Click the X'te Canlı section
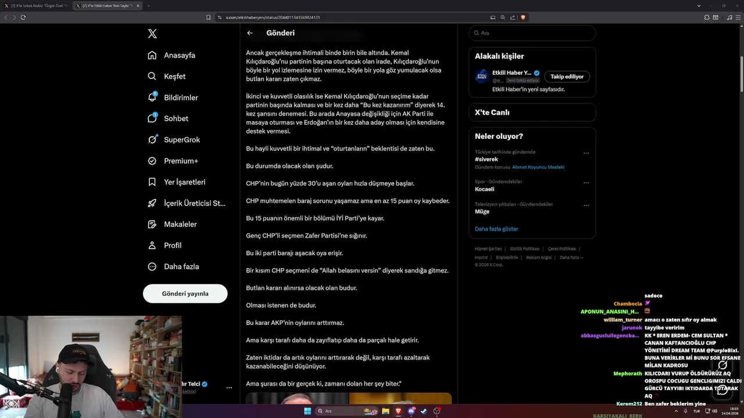Image resolution: width=744 pixels, height=418 pixels. (x=532, y=112)
